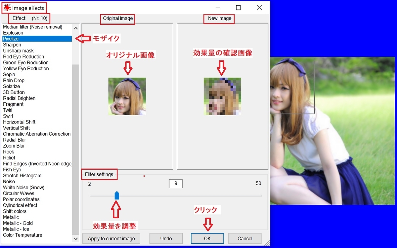Select the 3D Button effect
This screenshot has width=397, height=248.
[14, 92]
